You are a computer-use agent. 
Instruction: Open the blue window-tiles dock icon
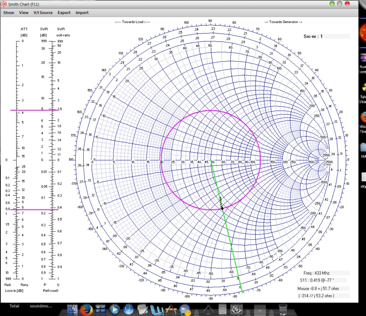click(100, 310)
